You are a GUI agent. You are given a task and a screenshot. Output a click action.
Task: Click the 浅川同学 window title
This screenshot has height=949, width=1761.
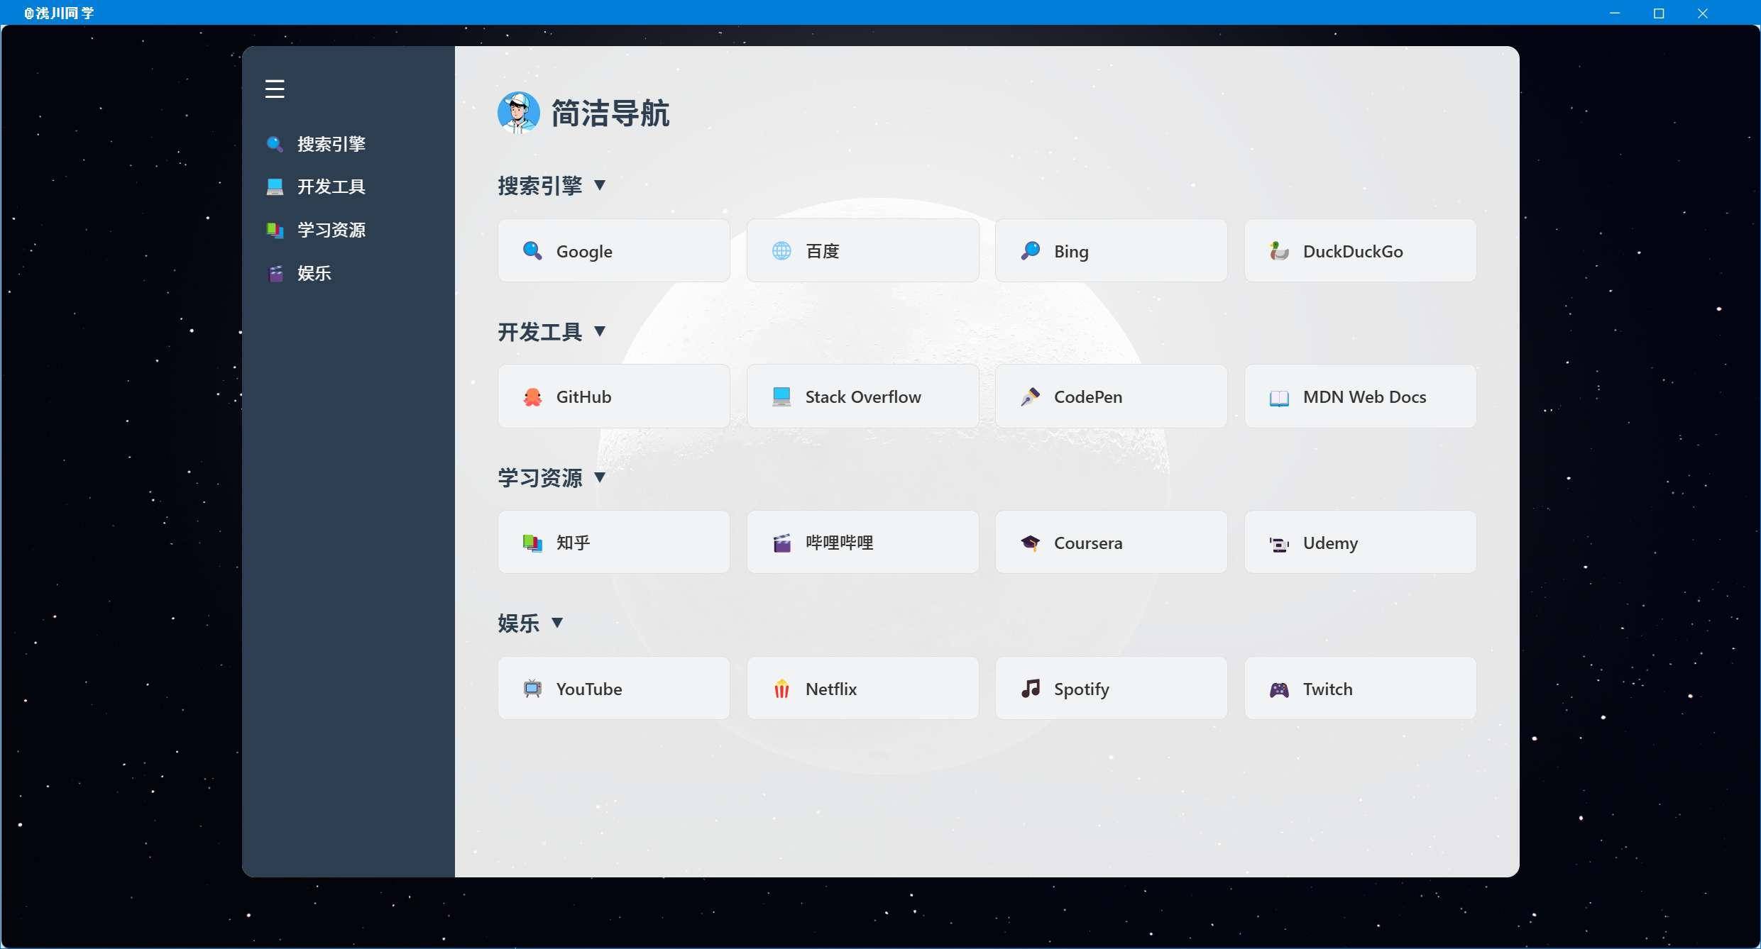pyautogui.click(x=59, y=13)
